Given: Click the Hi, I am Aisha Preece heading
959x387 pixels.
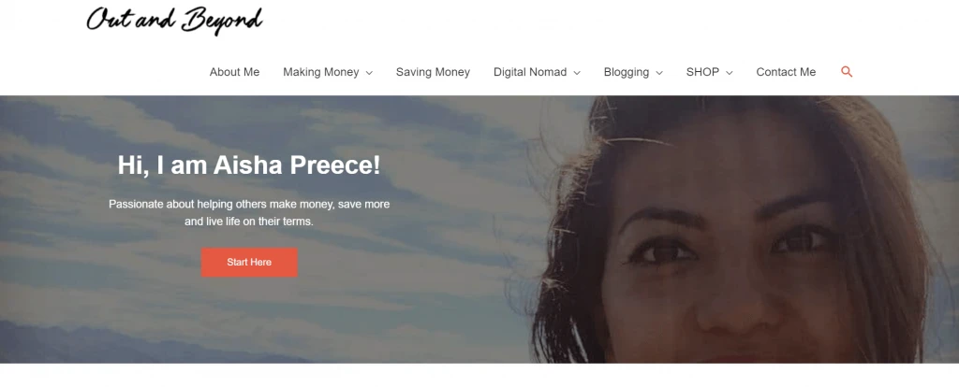Looking at the screenshot, I should 249,165.
